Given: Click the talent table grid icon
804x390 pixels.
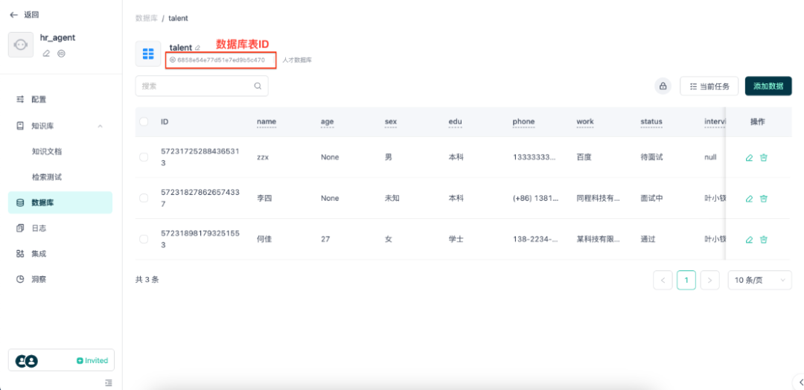Looking at the screenshot, I should tap(147, 54).
